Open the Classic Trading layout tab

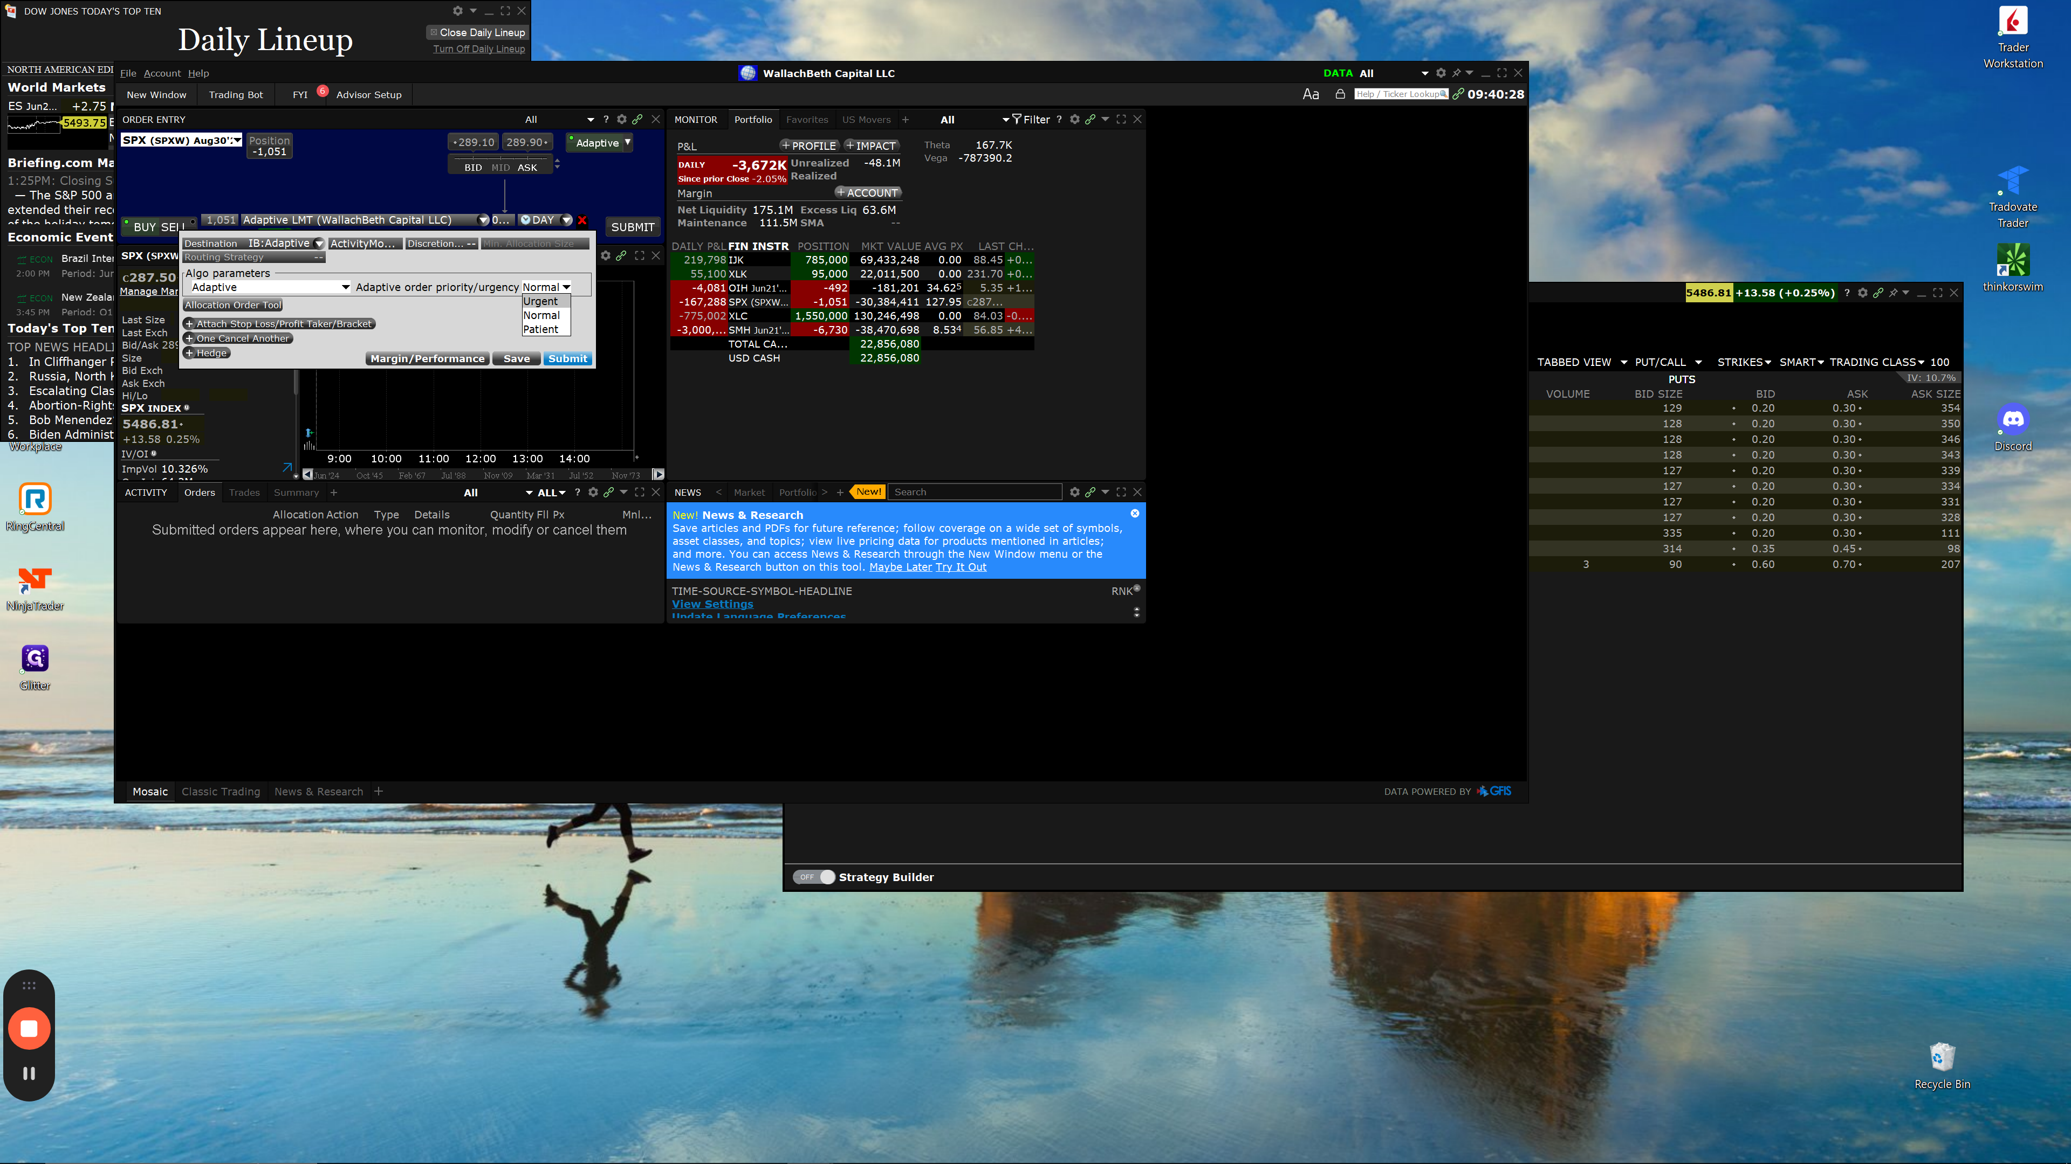[221, 791]
